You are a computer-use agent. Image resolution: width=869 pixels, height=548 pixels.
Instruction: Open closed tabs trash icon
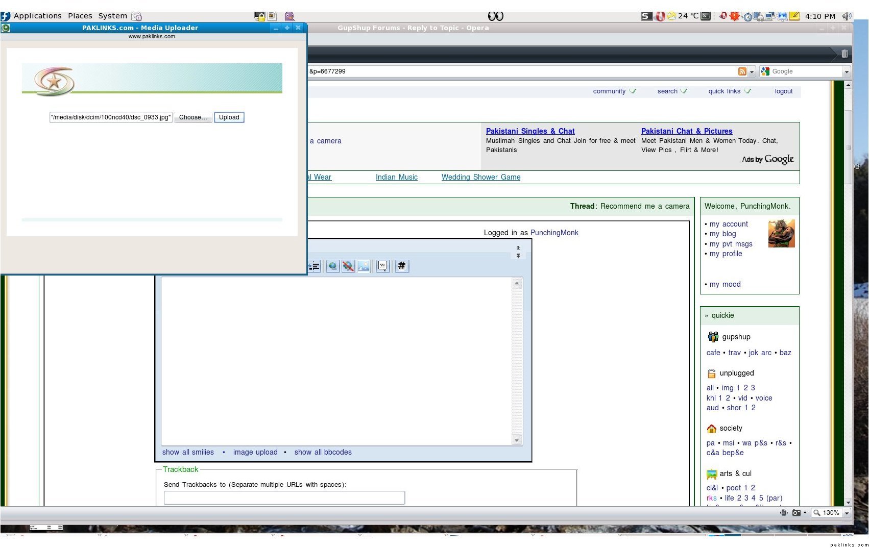point(844,54)
